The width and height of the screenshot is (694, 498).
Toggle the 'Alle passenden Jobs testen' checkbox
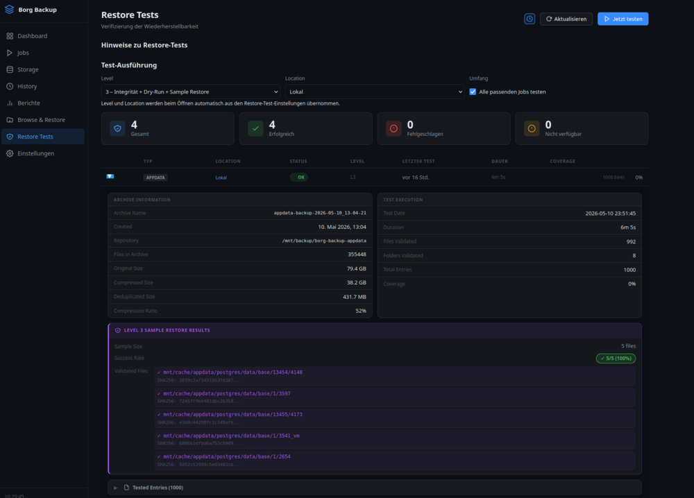[x=473, y=92]
